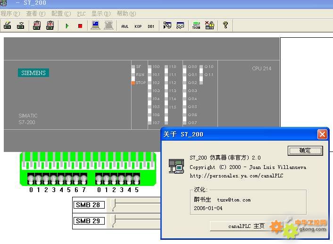Click the clear password padlock icon
Image resolution: width=333 pixels, height=244 pixels.
[x=209, y=25]
